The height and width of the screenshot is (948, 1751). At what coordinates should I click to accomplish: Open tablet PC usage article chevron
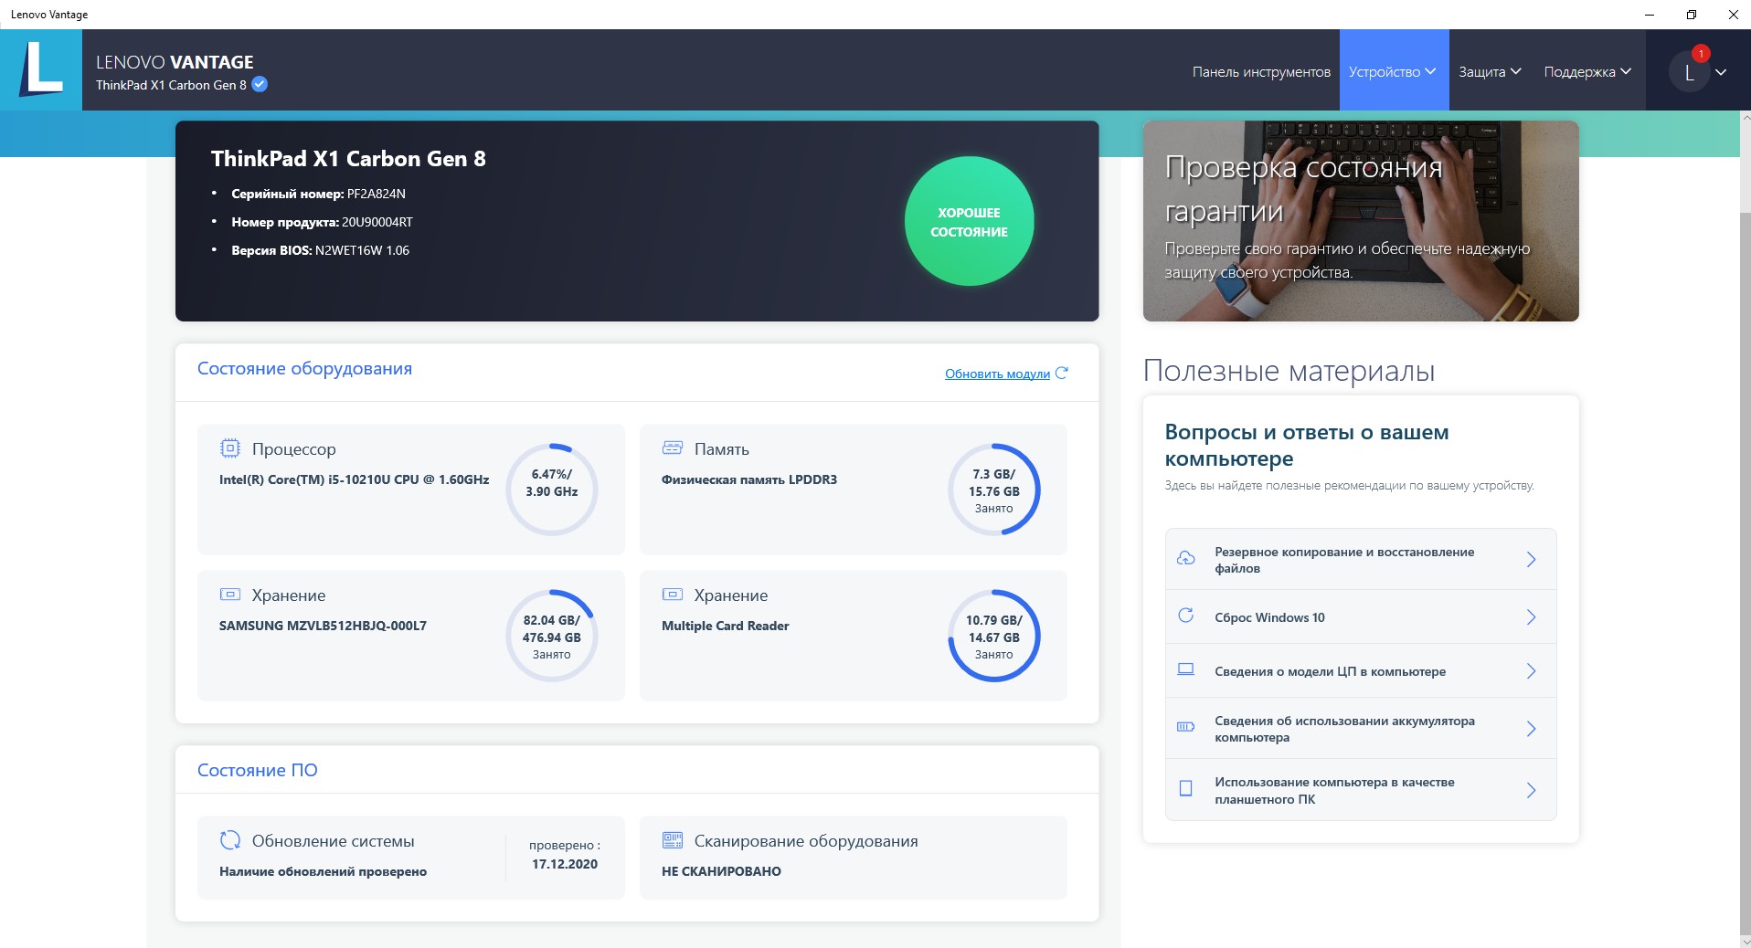point(1532,790)
